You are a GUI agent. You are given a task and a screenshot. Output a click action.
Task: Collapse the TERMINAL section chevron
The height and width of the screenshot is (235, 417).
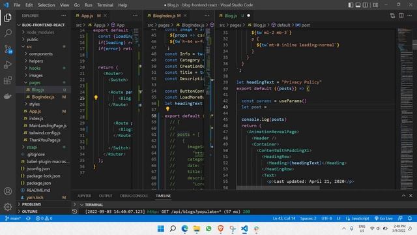point(82,205)
